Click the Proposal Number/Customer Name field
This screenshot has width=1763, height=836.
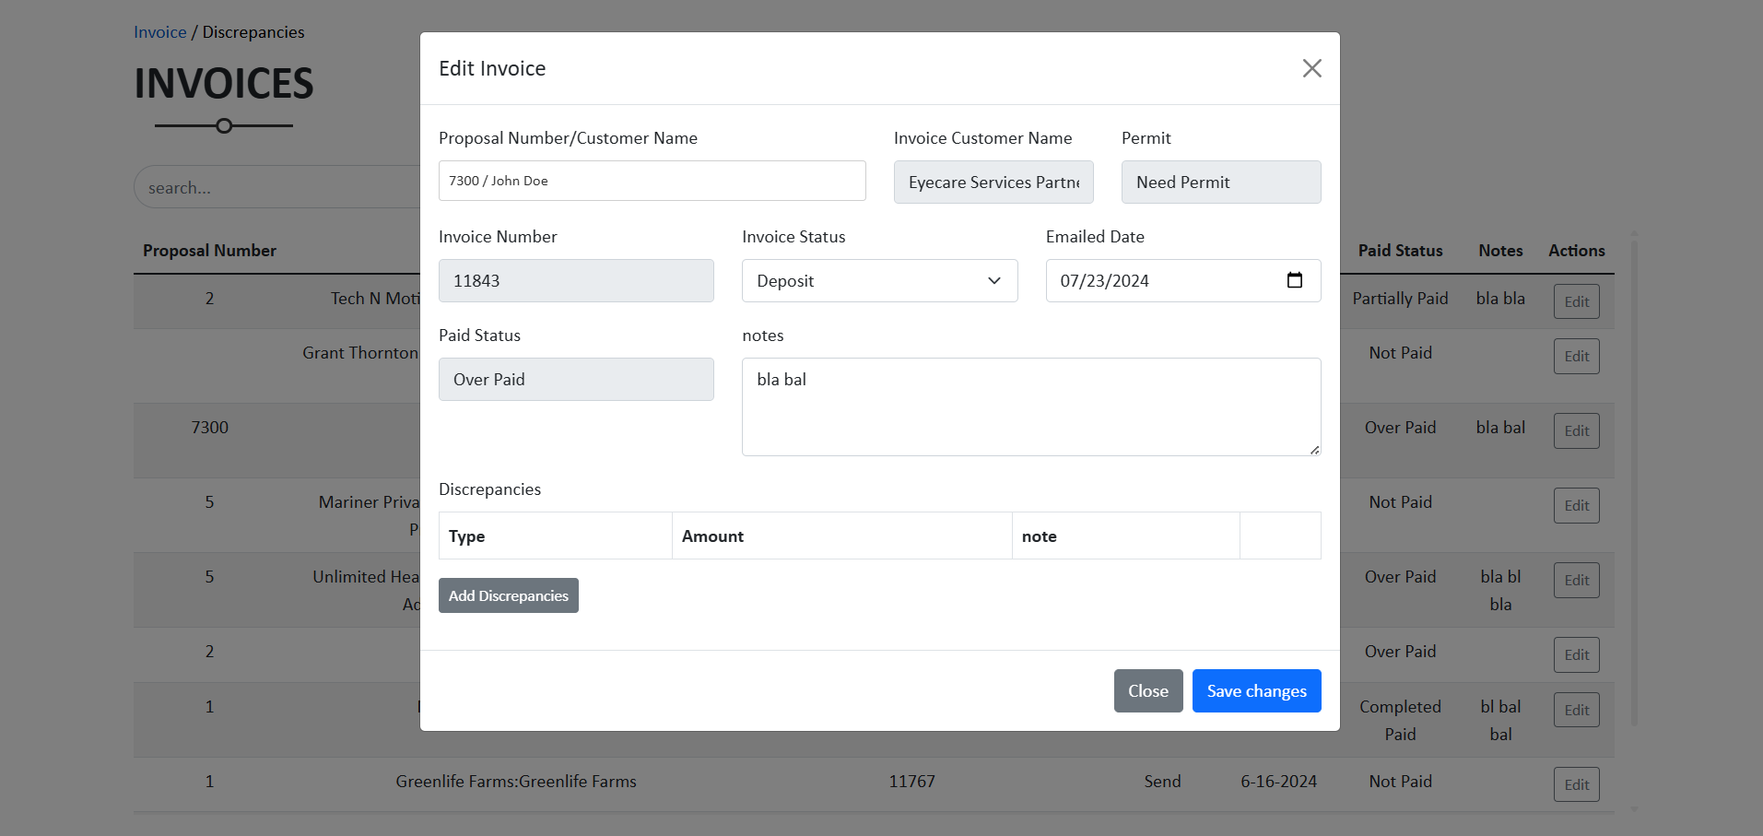tap(652, 181)
